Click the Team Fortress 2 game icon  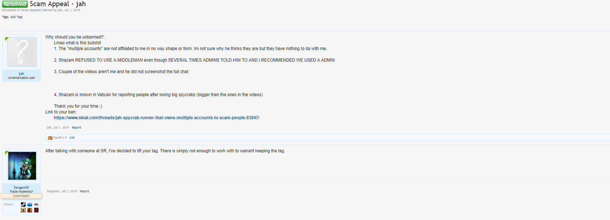tap(23, 210)
